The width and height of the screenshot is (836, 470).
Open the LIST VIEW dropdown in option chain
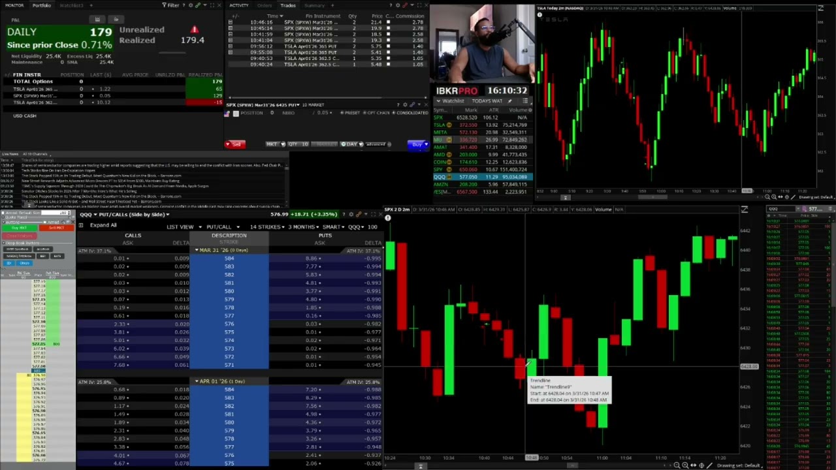(184, 227)
